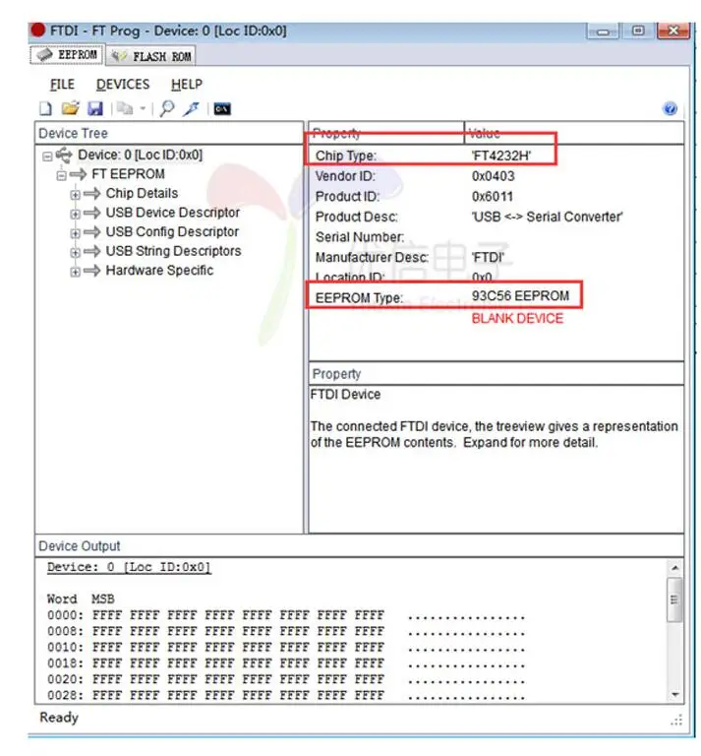Screen dimensions: 701x756
Task: Open the HELP menu
Action: 187,85
